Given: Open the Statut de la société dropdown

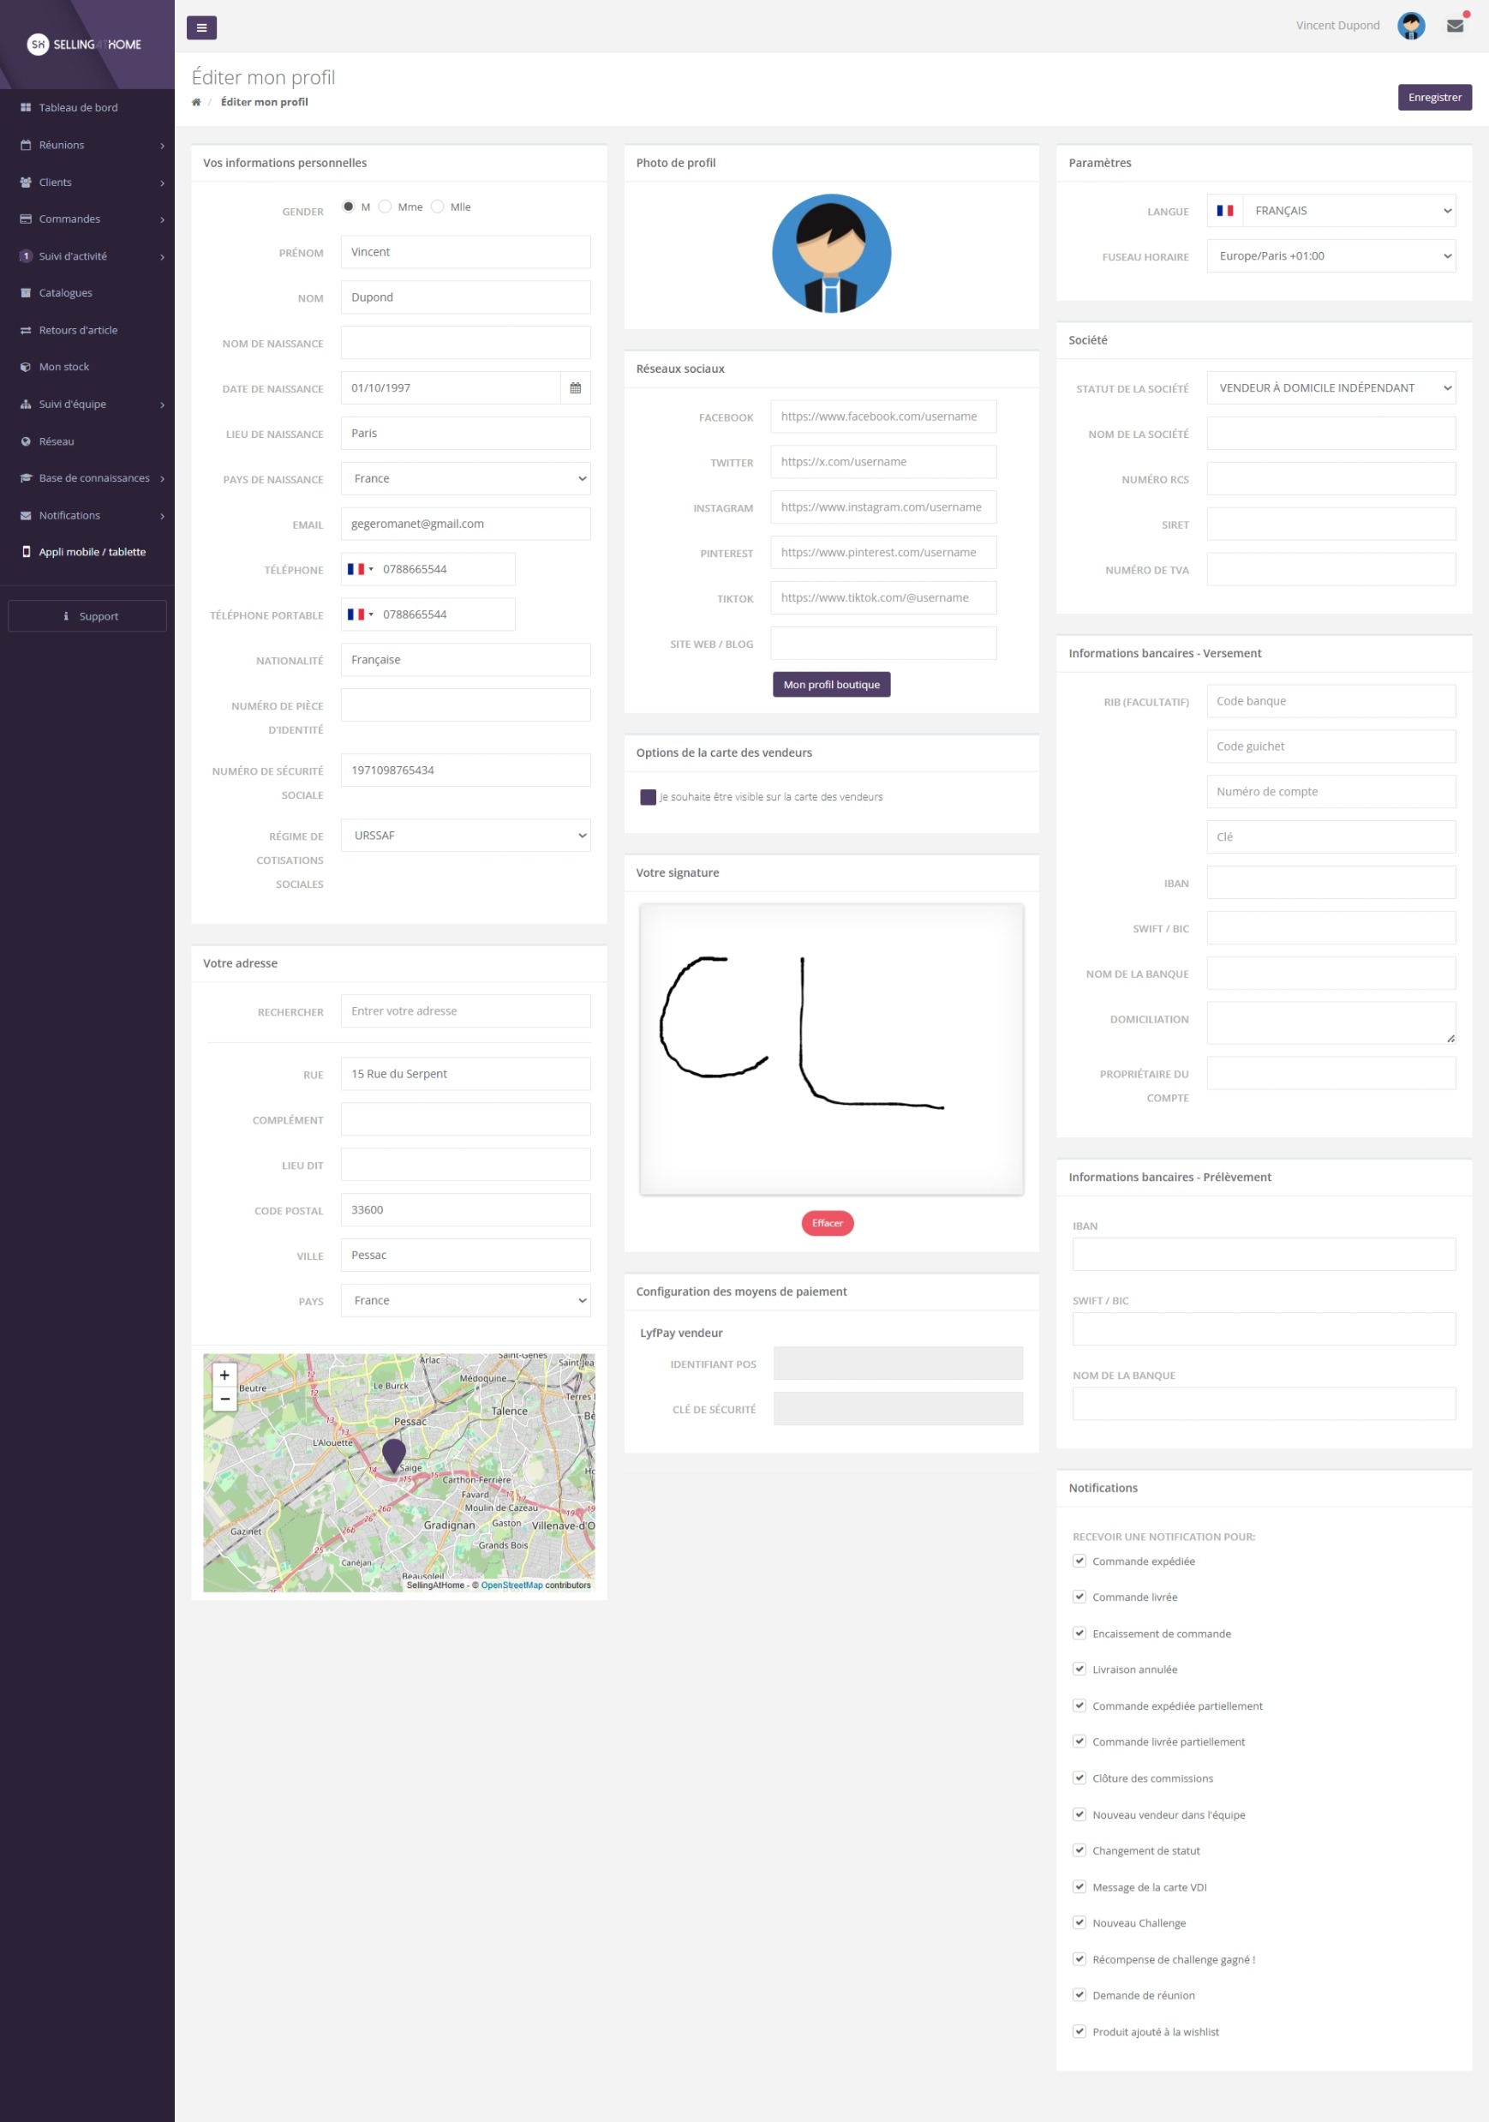Looking at the screenshot, I should coord(1331,388).
